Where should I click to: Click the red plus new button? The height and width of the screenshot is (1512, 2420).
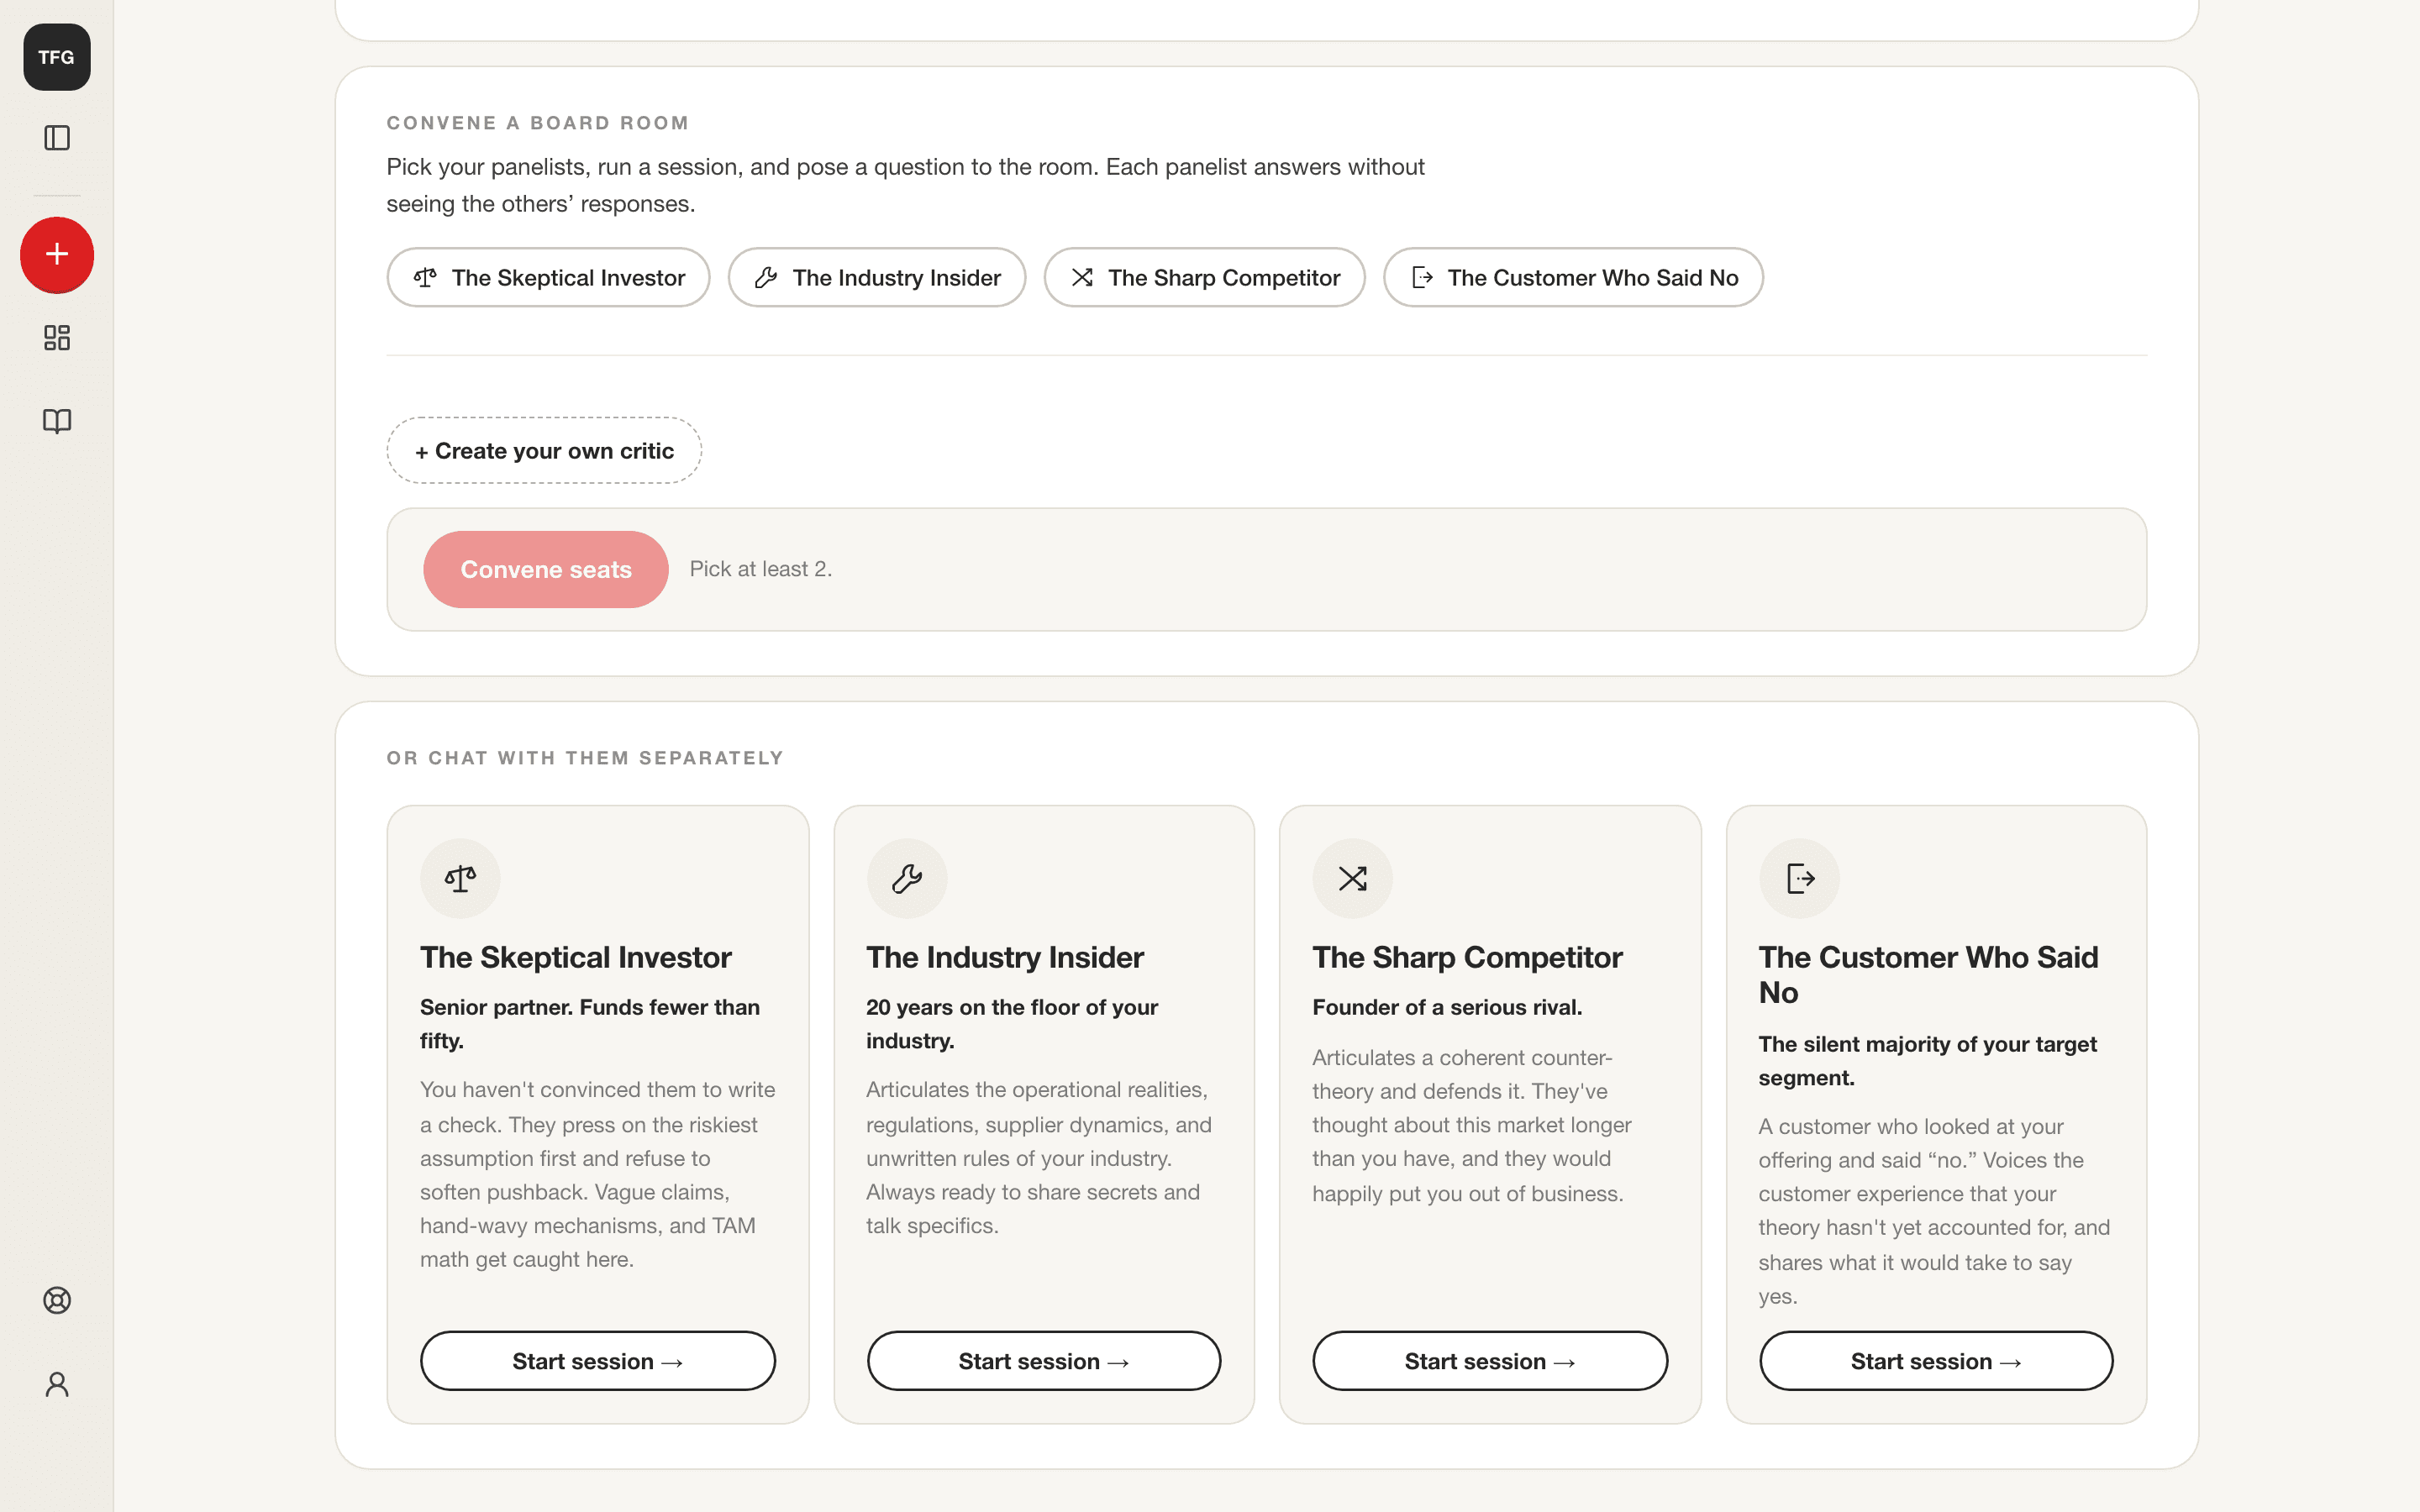pyautogui.click(x=57, y=255)
